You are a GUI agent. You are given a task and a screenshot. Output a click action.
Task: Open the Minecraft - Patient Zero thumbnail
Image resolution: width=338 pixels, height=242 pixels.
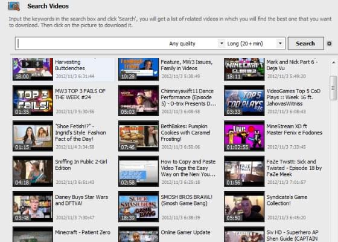coord(33,234)
